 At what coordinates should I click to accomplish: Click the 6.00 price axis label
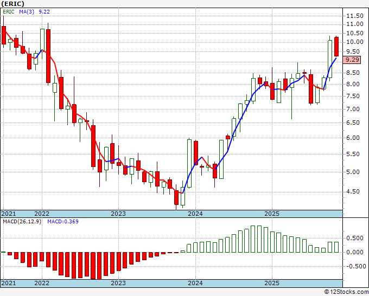pos(353,138)
